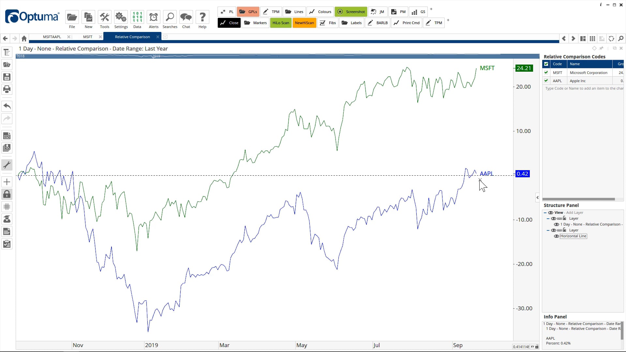
Task: Click the New chart icon
Action: pyautogui.click(x=88, y=17)
